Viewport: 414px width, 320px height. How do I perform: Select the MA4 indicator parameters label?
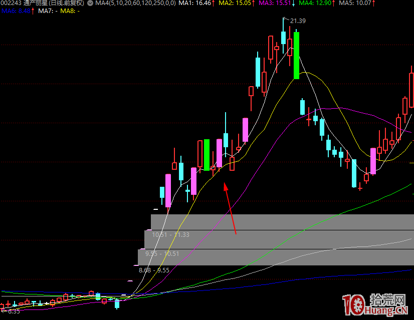135,3
